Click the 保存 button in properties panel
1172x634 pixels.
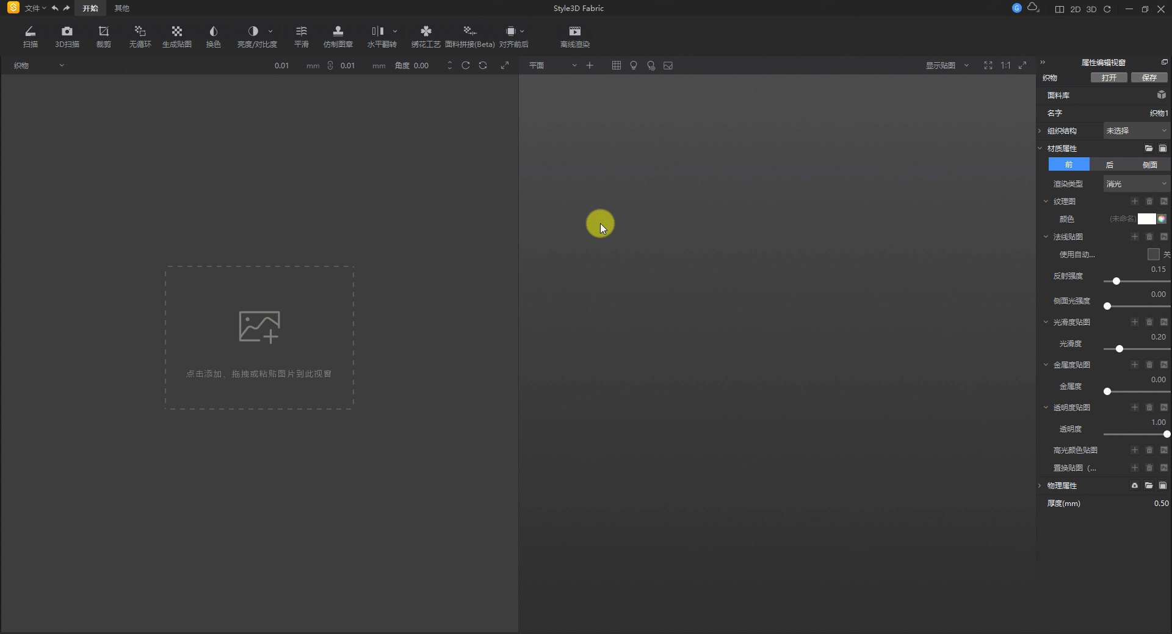[x=1149, y=77]
